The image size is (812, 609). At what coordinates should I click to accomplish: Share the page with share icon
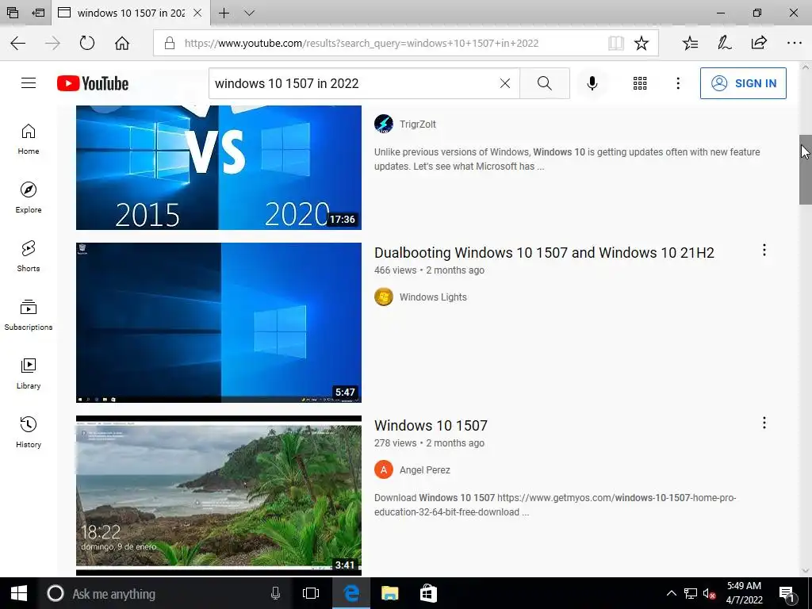(759, 43)
